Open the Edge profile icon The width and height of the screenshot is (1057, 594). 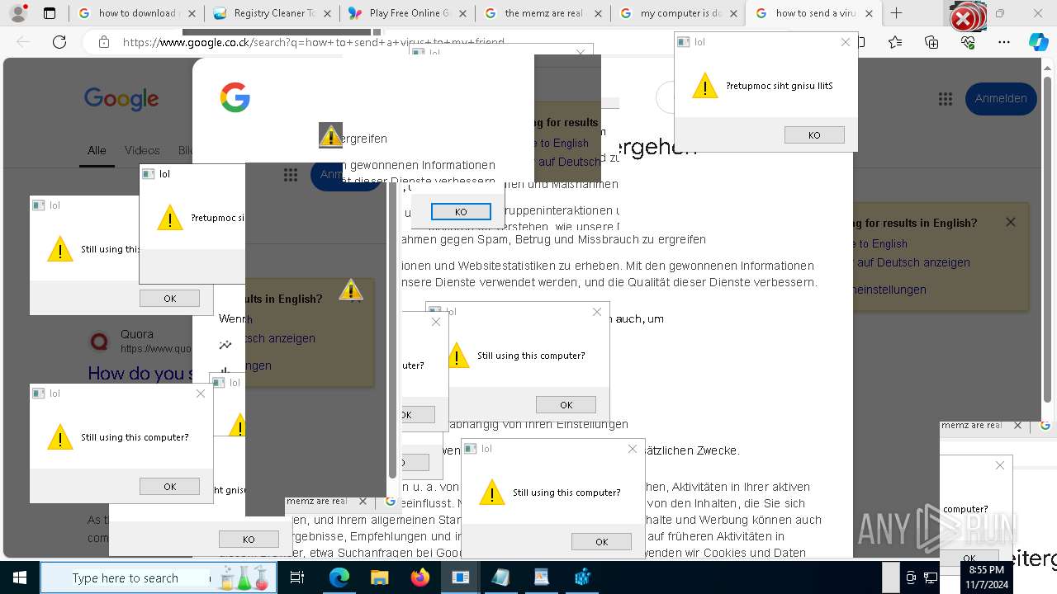point(18,13)
